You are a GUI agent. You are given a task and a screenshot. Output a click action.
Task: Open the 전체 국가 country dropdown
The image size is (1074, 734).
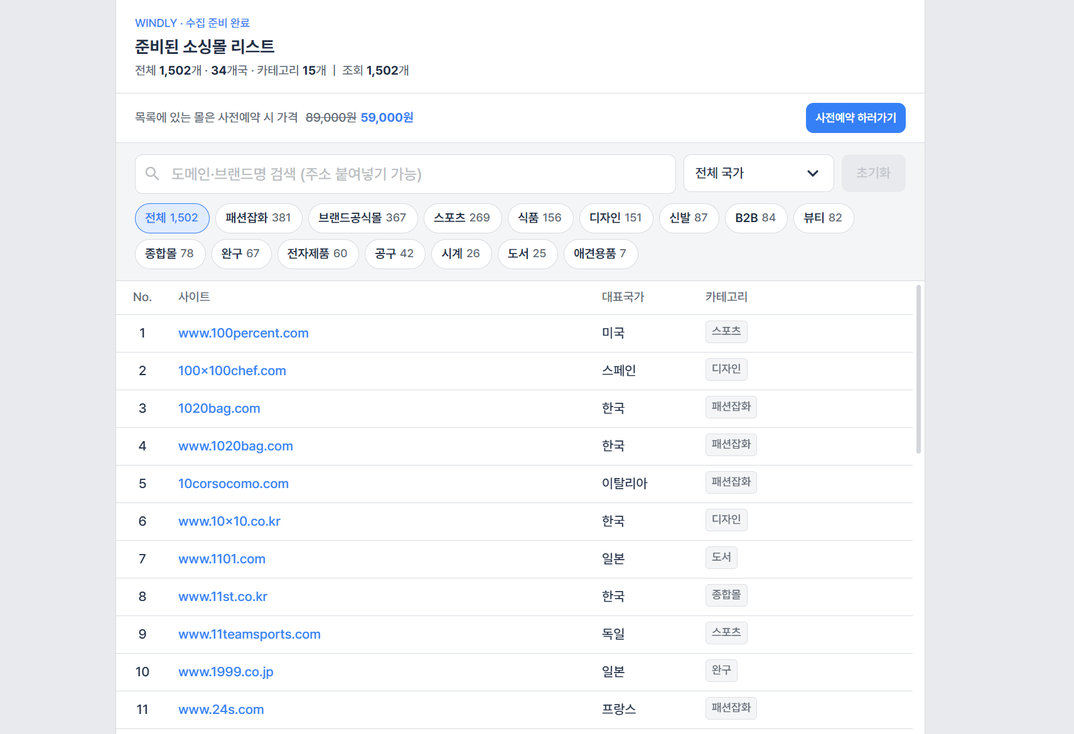pyautogui.click(x=758, y=173)
